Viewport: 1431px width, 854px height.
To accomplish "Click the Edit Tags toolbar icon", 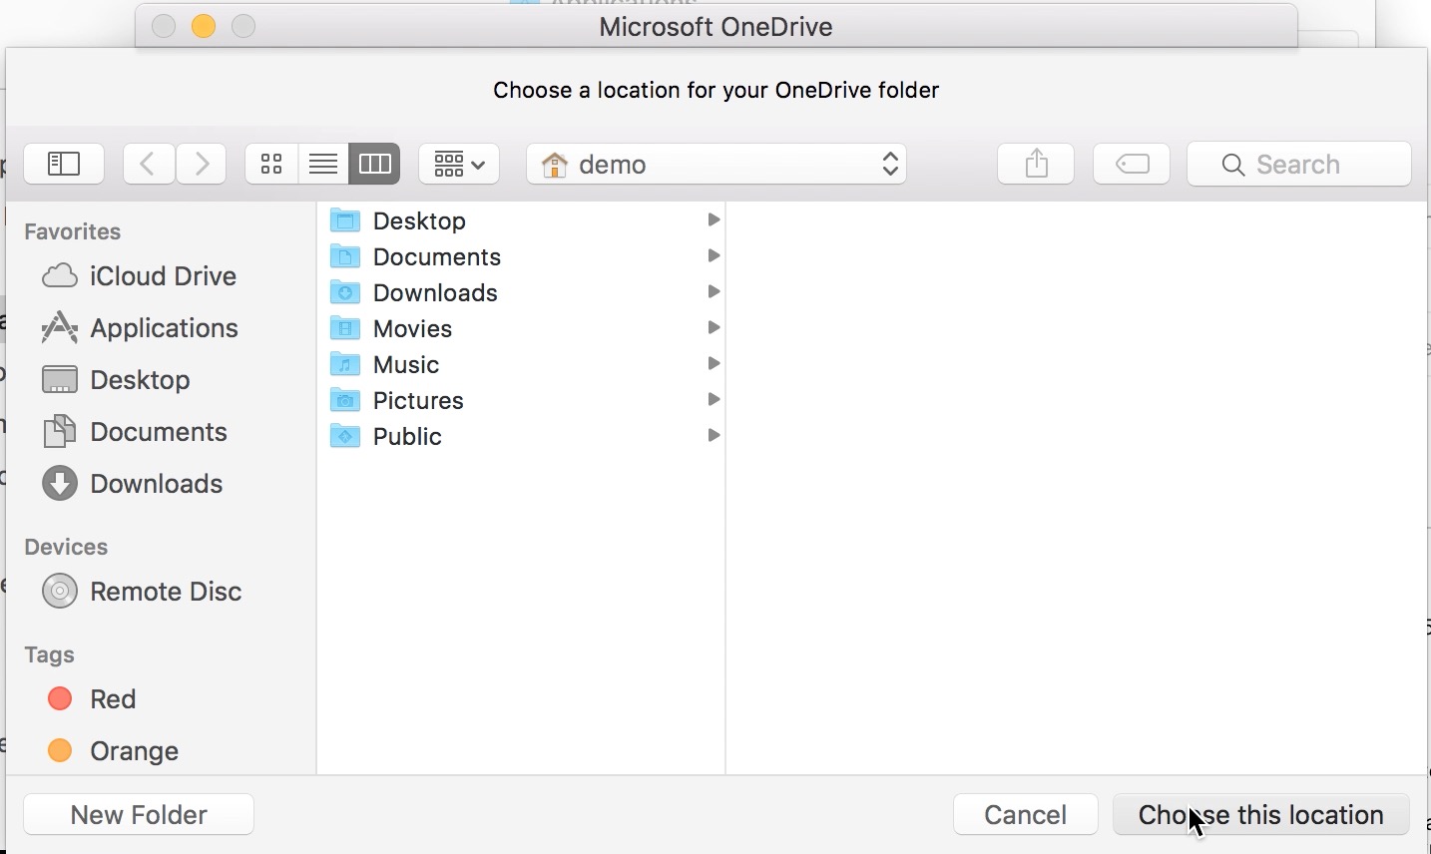I will pos(1132,164).
